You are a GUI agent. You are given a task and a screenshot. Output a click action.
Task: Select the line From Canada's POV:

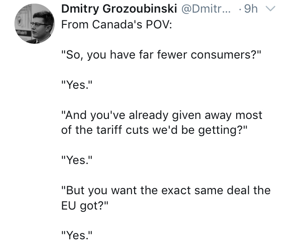tap(117, 24)
